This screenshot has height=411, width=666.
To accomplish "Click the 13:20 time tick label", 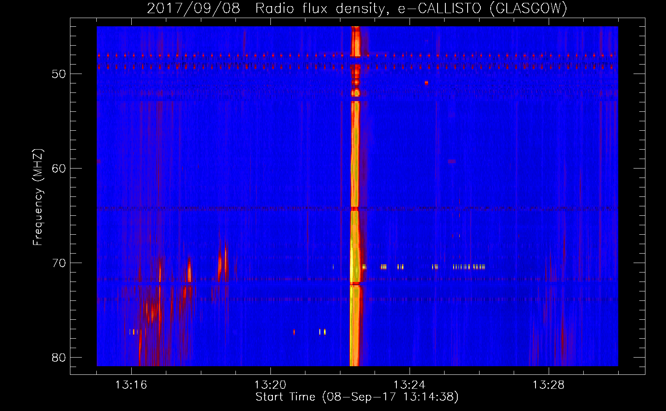I will pos(270,385).
